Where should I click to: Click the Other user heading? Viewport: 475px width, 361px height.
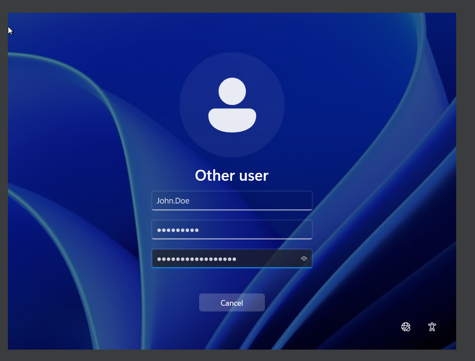(232, 175)
